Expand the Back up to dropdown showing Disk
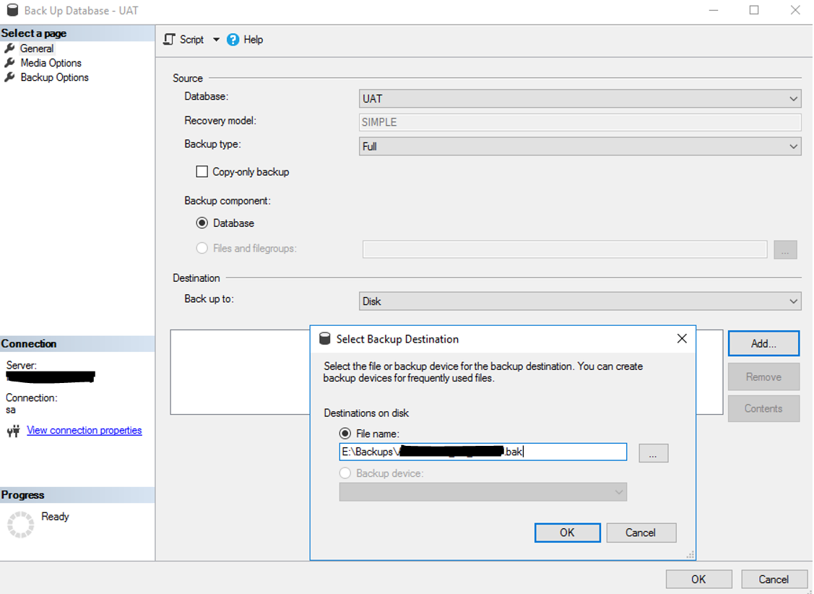Image resolution: width=814 pixels, height=594 pixels. [x=580, y=301]
